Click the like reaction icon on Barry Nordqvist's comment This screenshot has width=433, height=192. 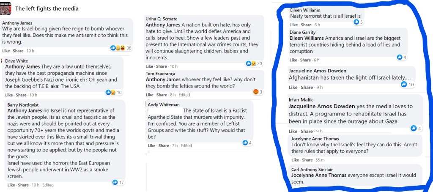115,182
